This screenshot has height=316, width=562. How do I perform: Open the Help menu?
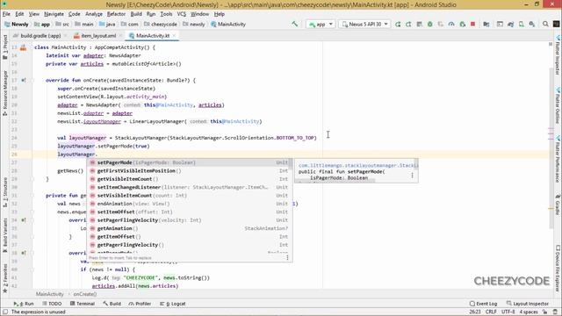click(x=219, y=14)
